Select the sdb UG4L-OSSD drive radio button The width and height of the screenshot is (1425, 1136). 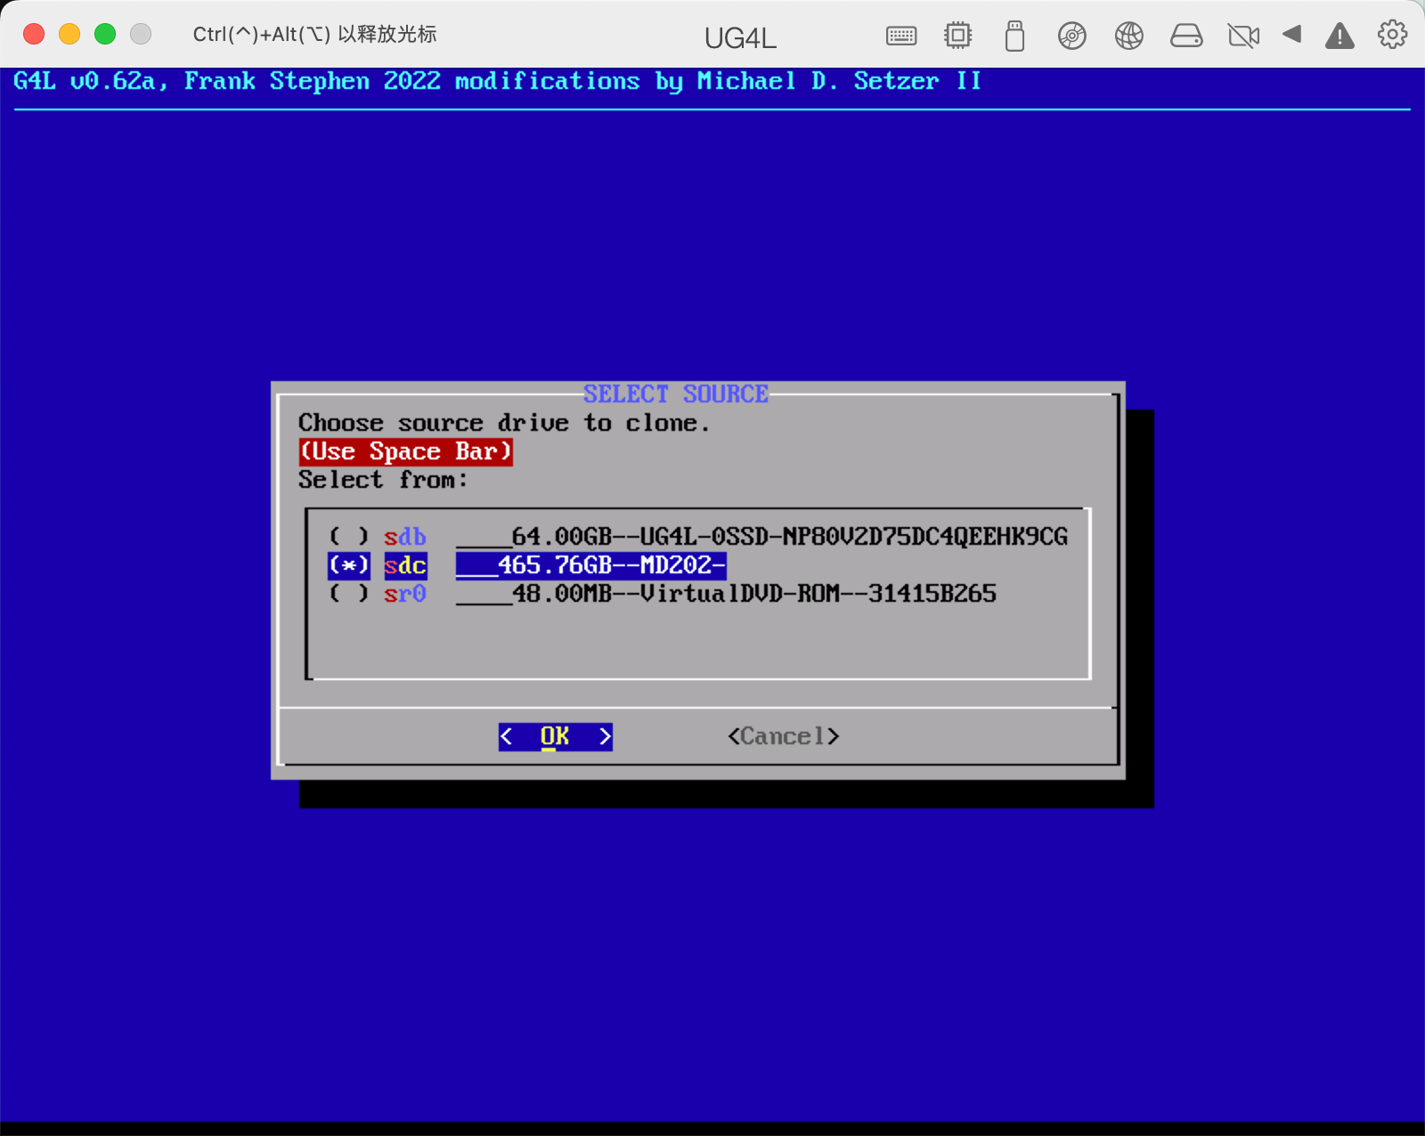348,537
